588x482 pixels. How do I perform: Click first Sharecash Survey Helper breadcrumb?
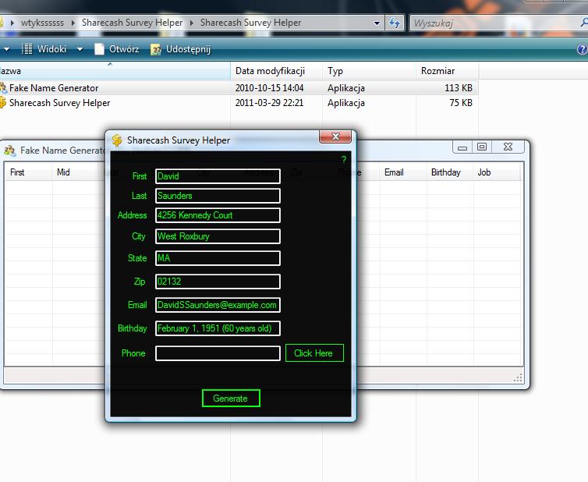click(132, 23)
